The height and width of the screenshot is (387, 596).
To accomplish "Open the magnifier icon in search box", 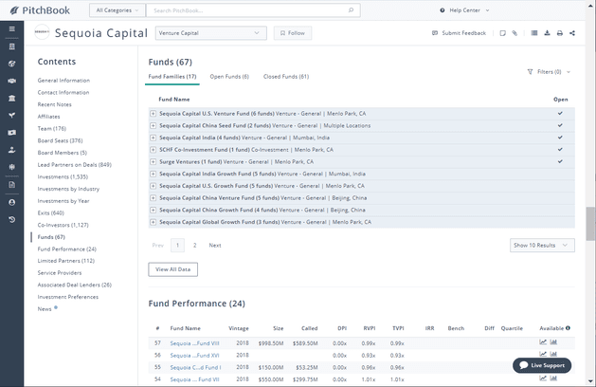I will click(352, 10).
